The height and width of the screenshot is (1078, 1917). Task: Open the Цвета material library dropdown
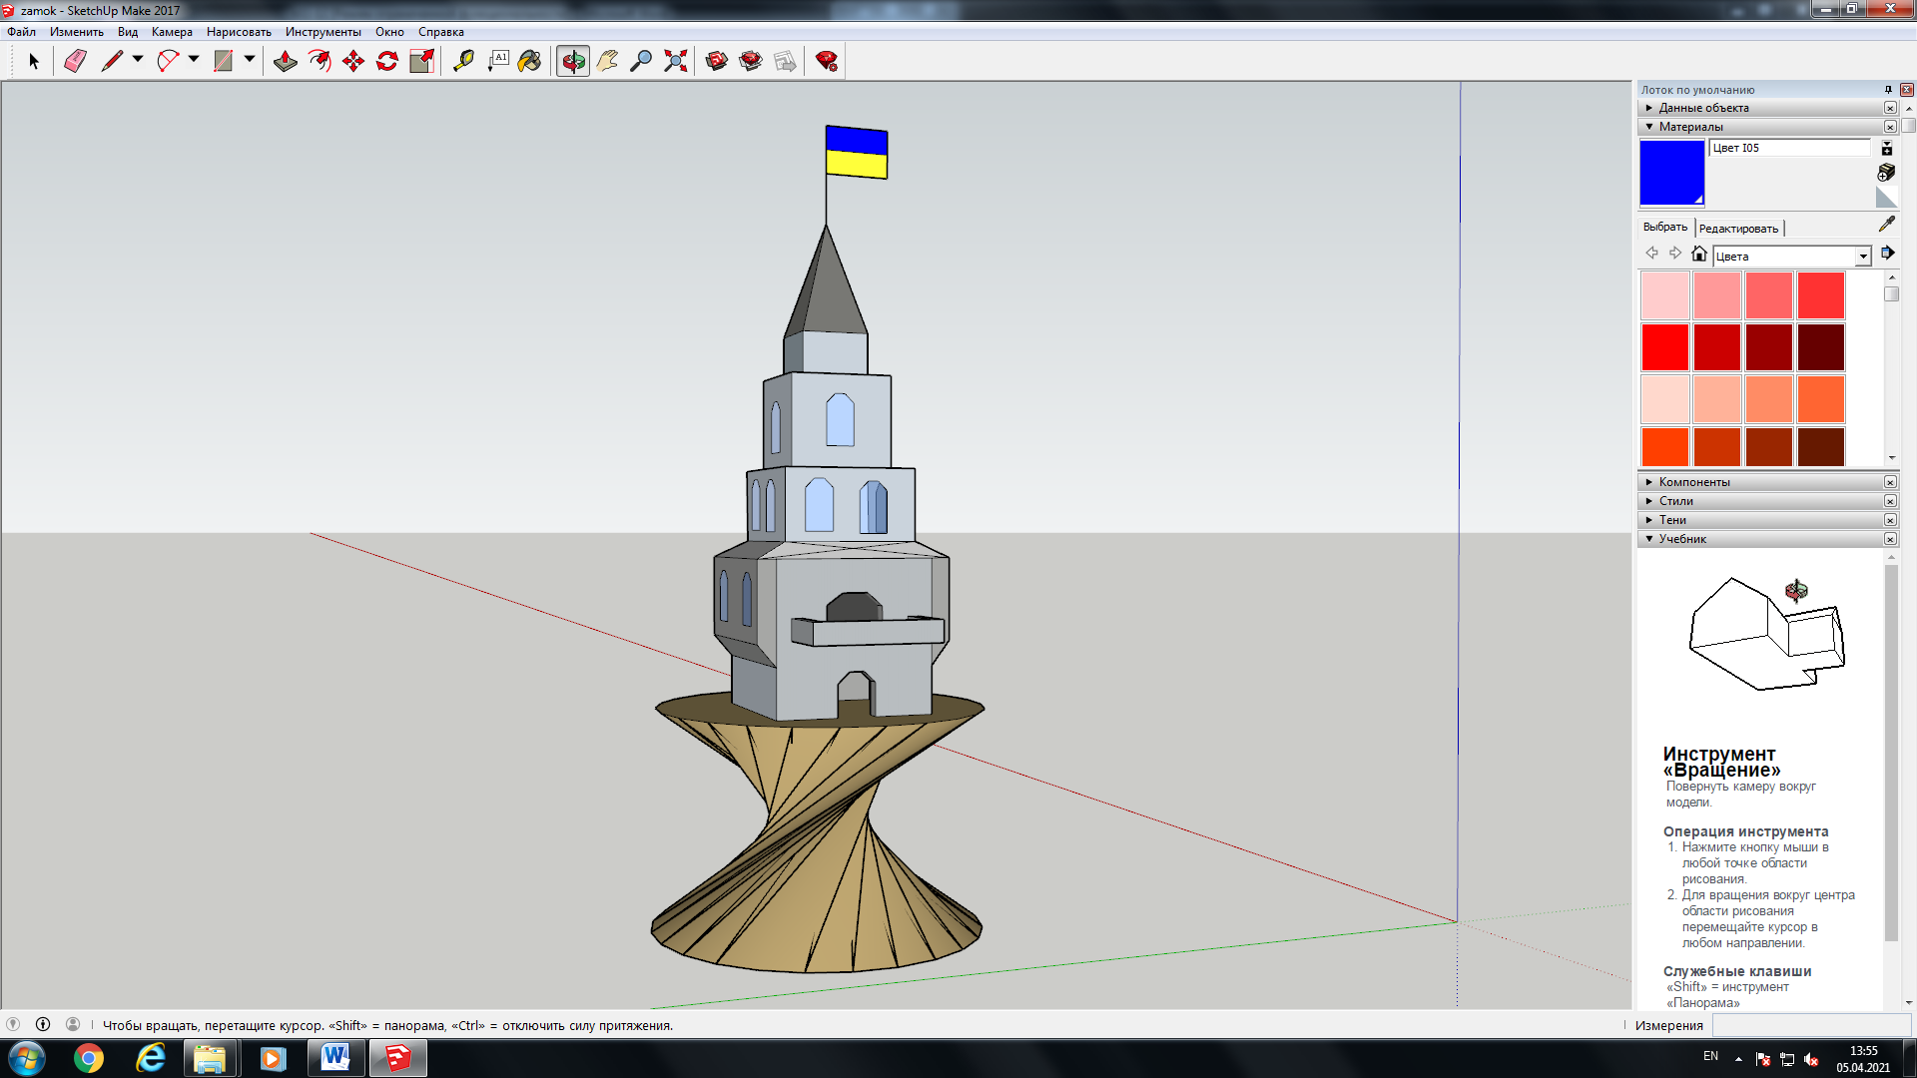(1792, 257)
